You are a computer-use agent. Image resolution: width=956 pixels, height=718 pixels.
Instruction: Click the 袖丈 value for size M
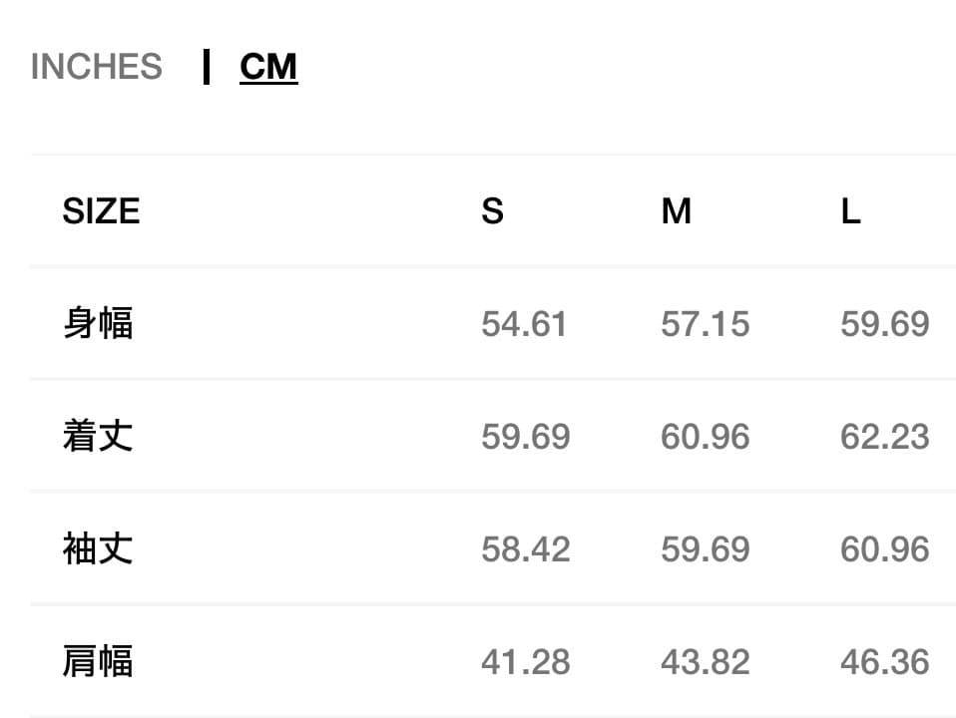[705, 549]
